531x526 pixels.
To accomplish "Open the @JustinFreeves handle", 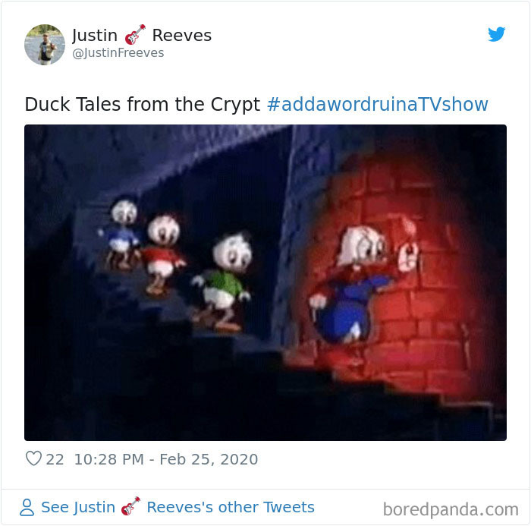I will coord(118,53).
